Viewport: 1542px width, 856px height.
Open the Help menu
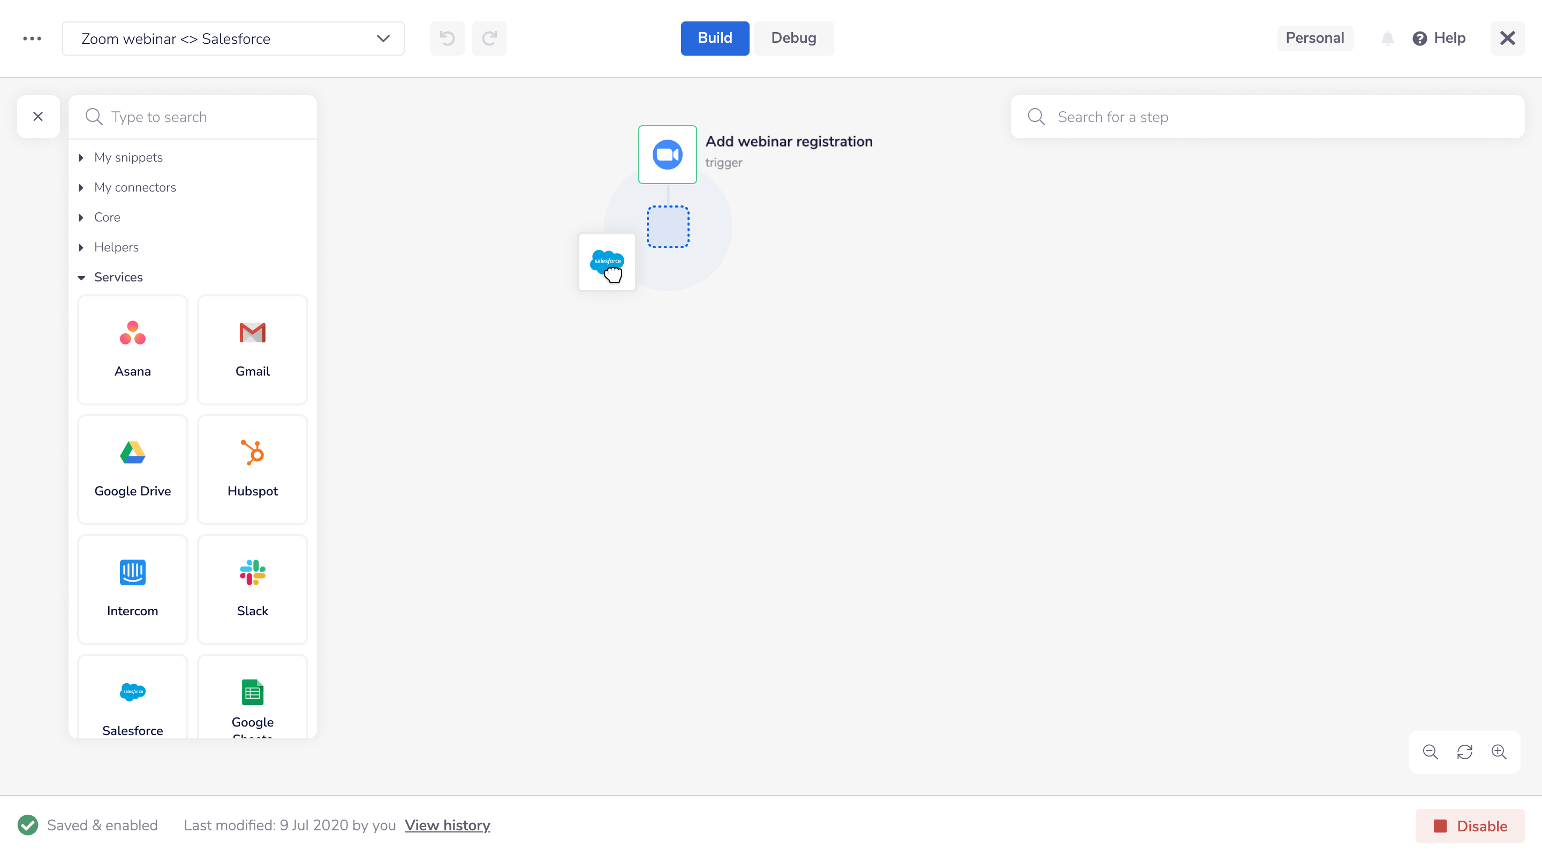click(1439, 39)
